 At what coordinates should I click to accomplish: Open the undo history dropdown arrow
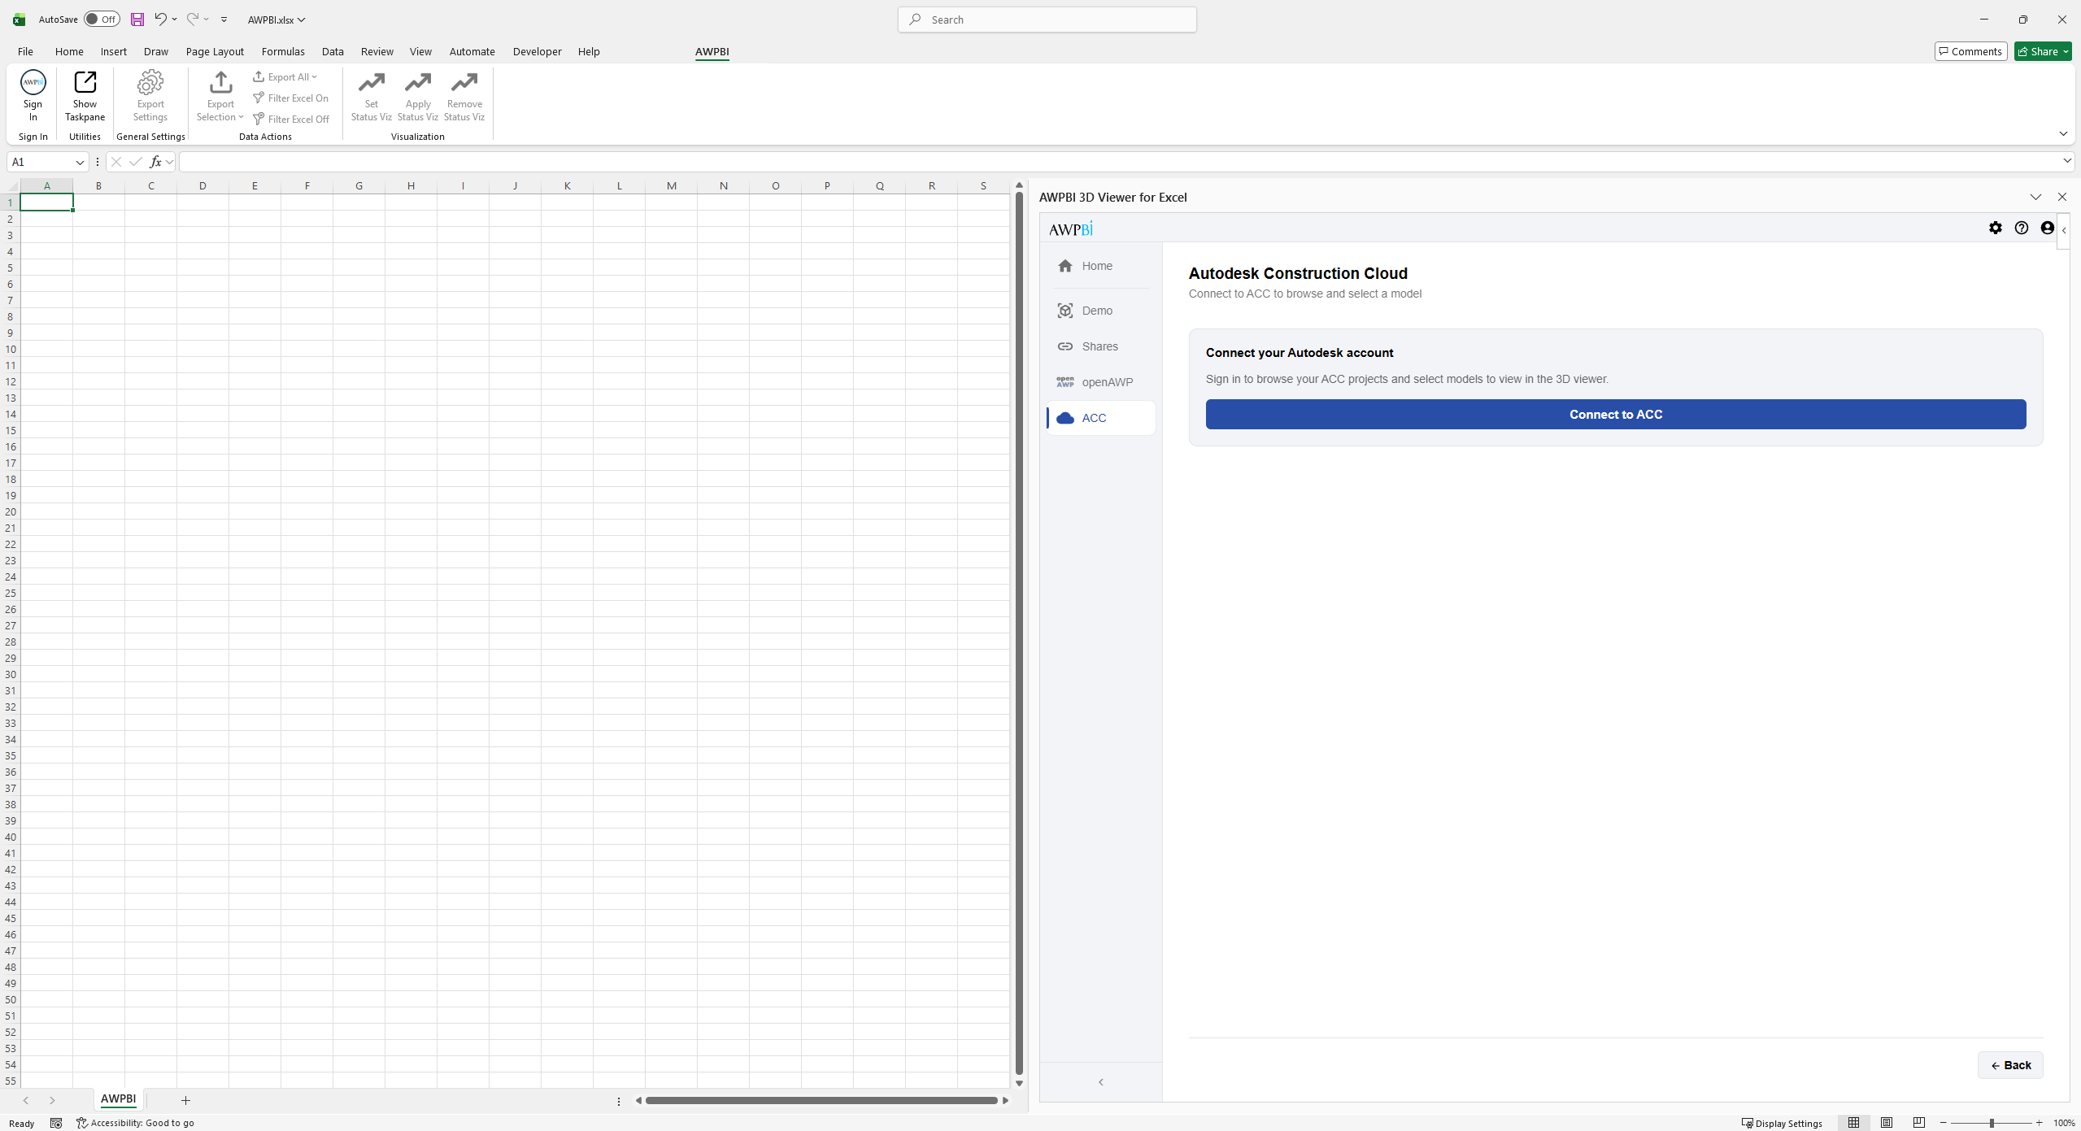pyautogui.click(x=175, y=20)
